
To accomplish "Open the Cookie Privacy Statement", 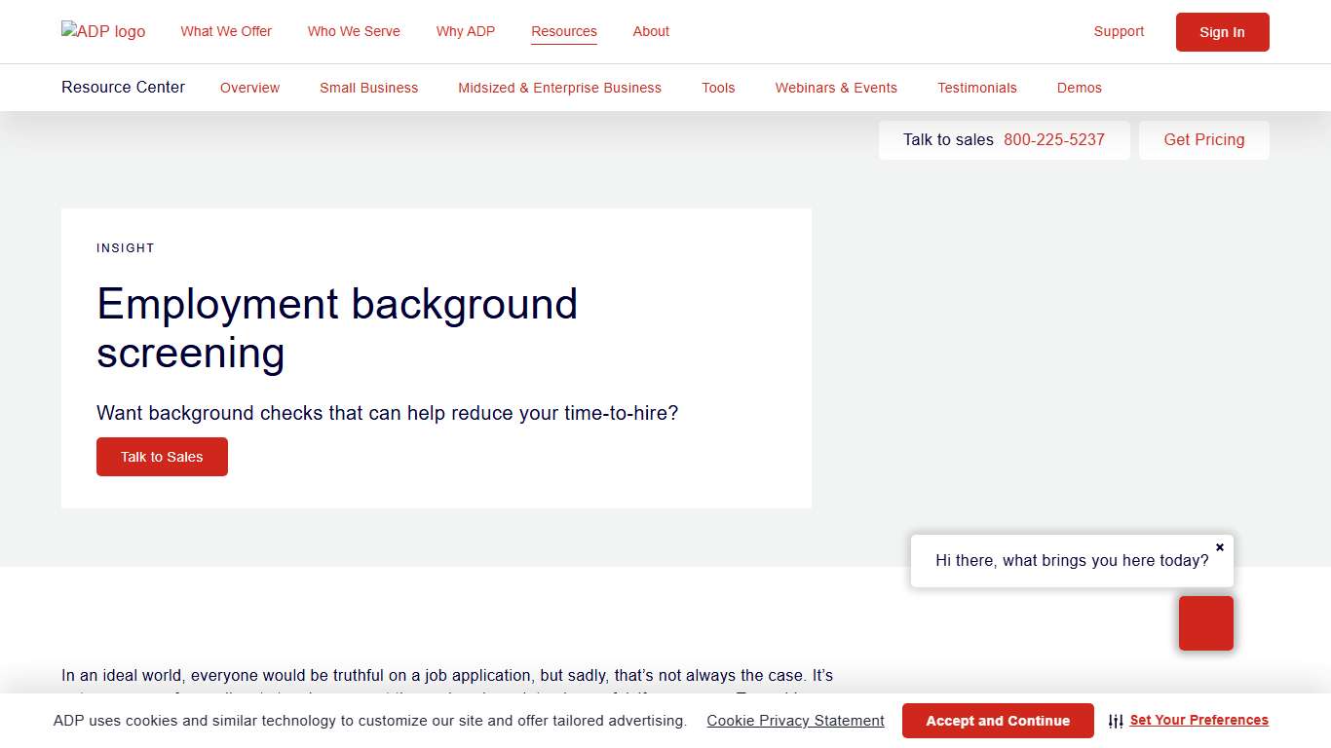I will (795, 721).
